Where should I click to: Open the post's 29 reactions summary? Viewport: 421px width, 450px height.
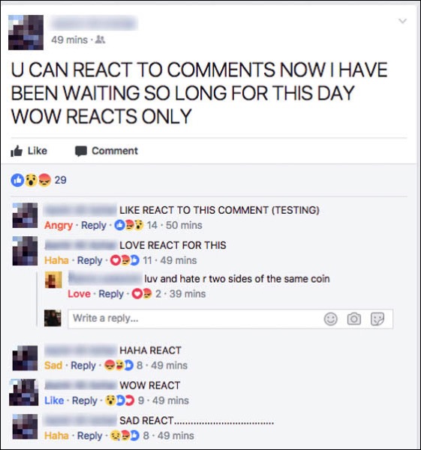[38, 180]
